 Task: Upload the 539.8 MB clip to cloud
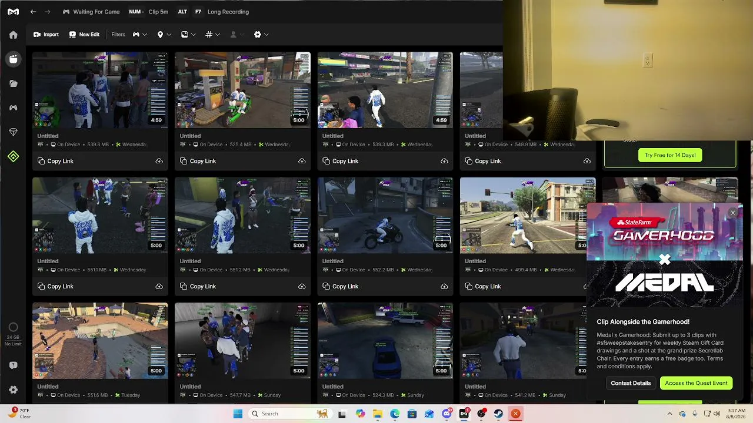(x=159, y=161)
